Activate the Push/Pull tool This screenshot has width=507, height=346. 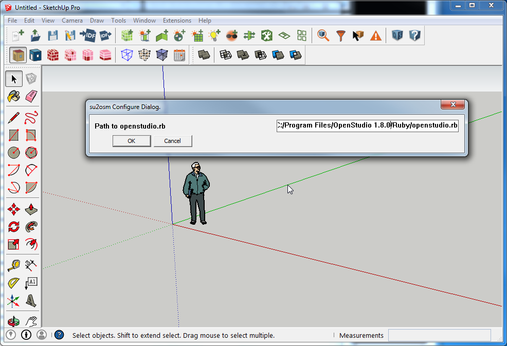coord(31,209)
